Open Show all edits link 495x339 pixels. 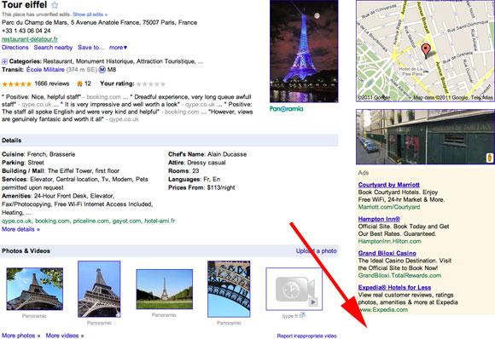tap(90, 14)
